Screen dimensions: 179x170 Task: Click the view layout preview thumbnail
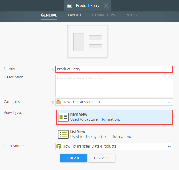pos(88,42)
